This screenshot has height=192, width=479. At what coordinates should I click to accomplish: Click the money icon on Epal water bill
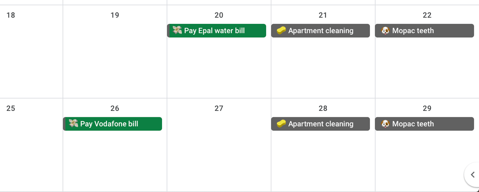pos(177,31)
